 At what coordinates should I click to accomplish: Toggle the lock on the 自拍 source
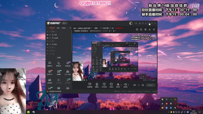tap(50, 44)
